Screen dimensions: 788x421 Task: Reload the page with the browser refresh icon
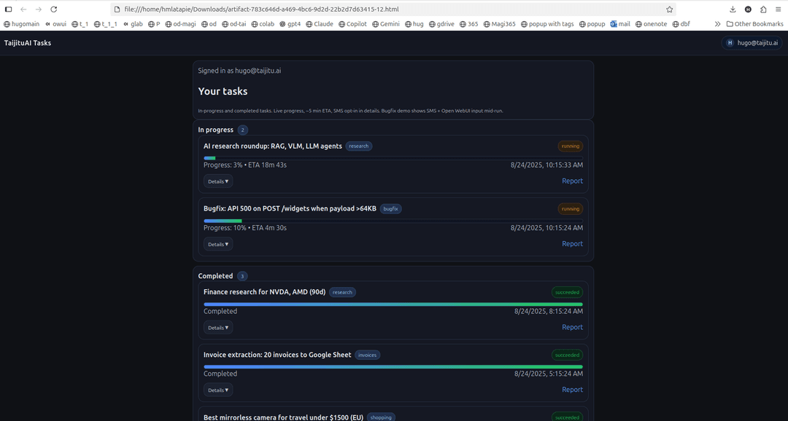click(53, 9)
